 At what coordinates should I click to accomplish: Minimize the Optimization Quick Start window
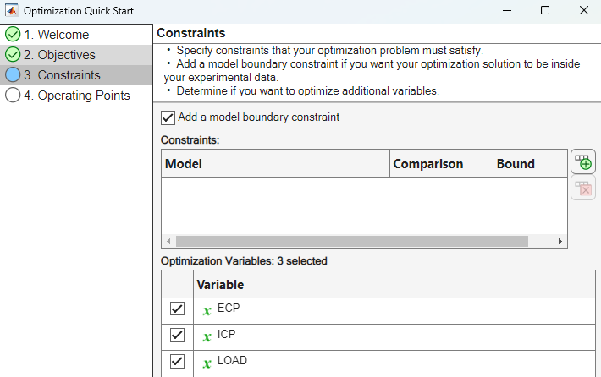tap(507, 10)
